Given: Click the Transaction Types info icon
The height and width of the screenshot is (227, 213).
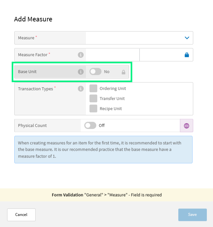Looking at the screenshot, I should pos(81,89).
